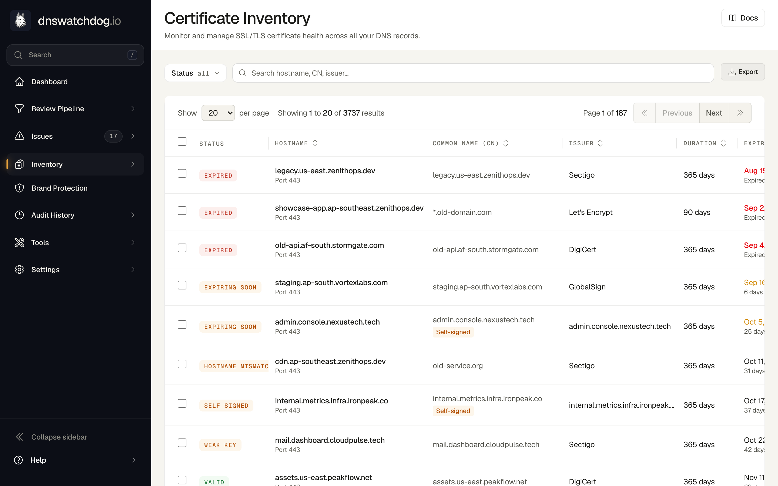The width and height of the screenshot is (778, 486).
Task: Expand Audit History submenu chevron
Action: [x=133, y=215]
